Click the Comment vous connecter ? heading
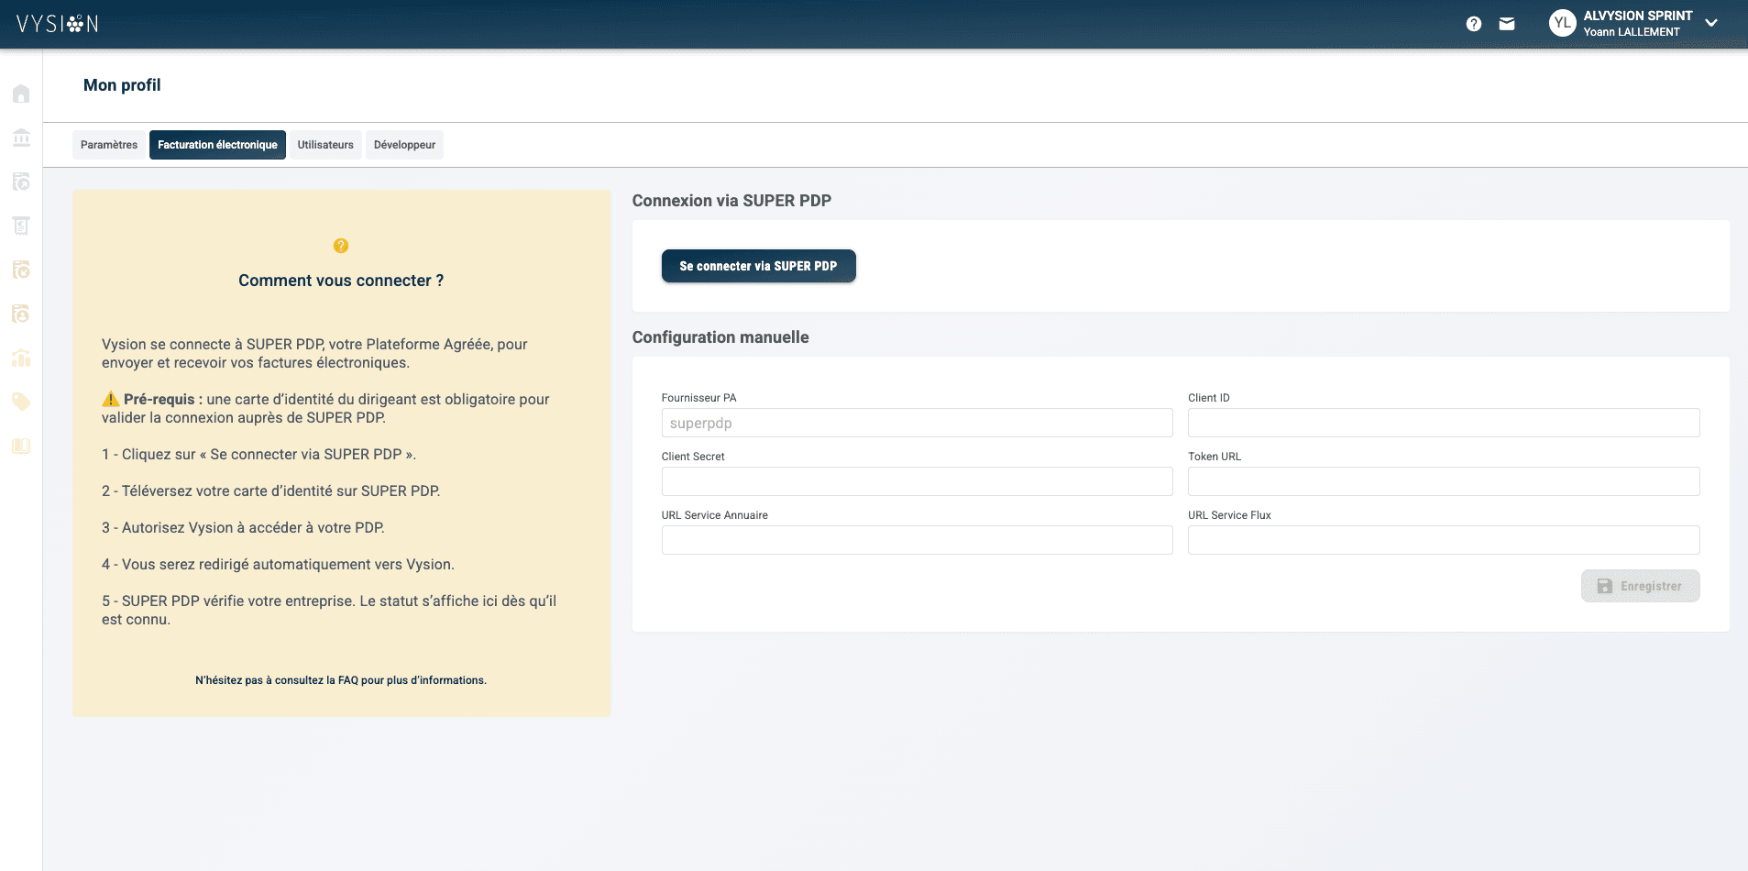The image size is (1748, 871). click(x=341, y=281)
